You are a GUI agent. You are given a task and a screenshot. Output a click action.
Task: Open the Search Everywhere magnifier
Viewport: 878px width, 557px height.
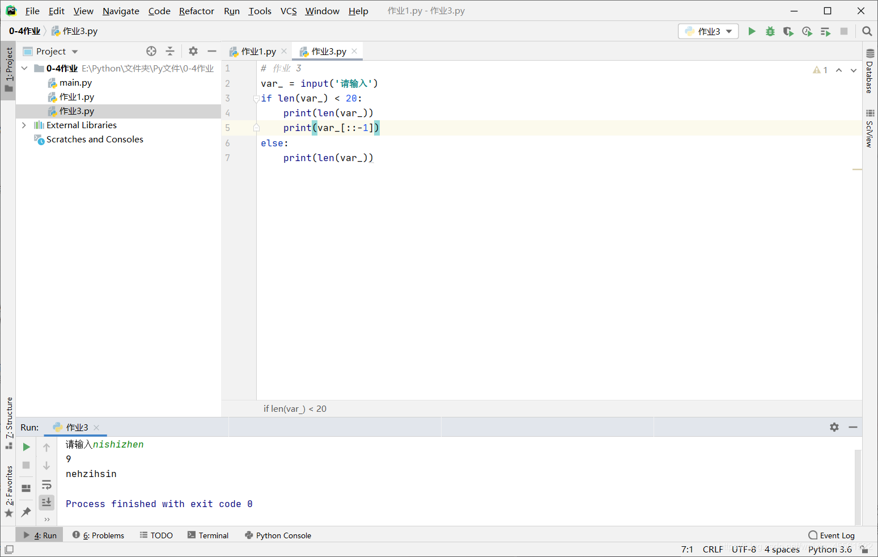tap(867, 31)
